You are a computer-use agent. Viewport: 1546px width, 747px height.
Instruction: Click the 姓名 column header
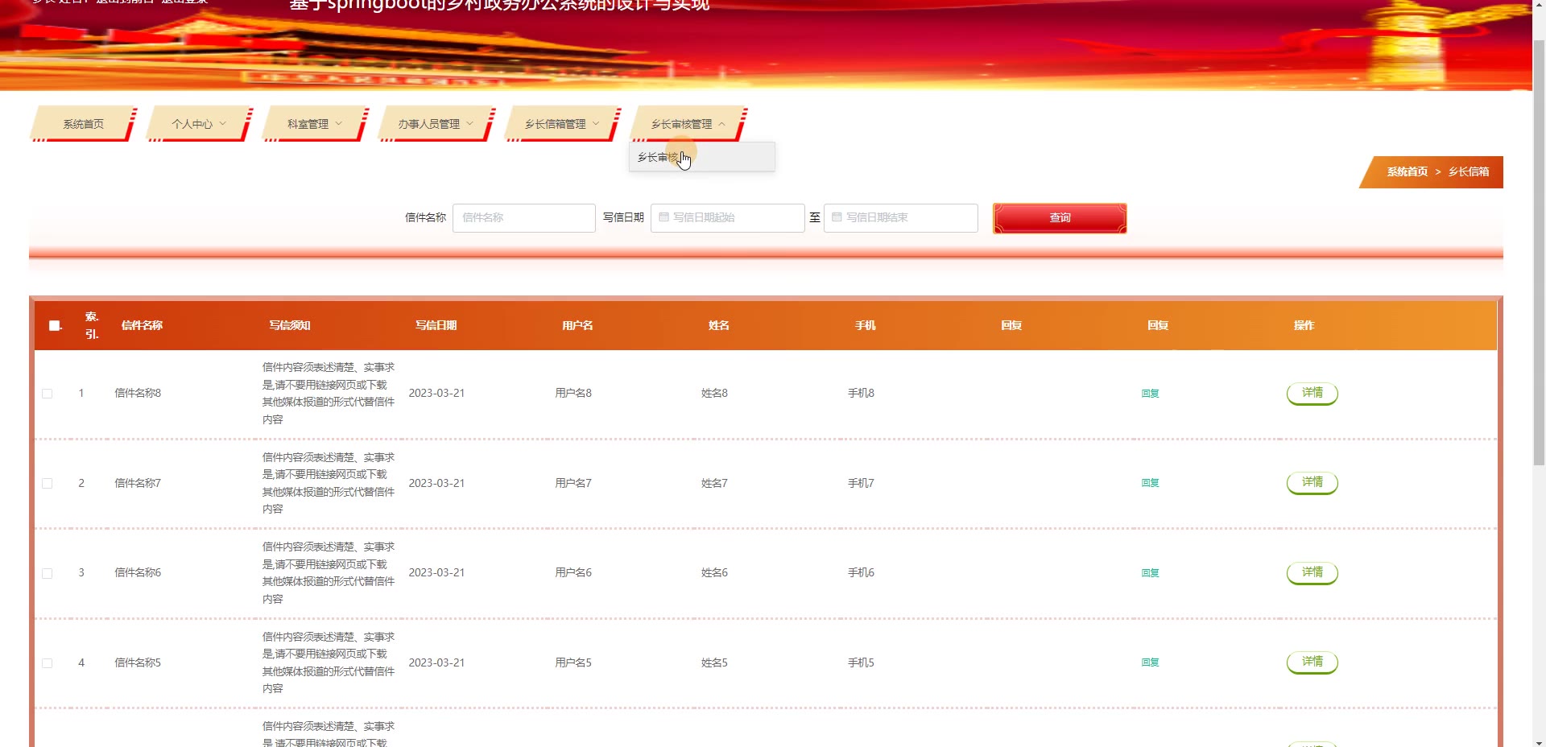coord(719,325)
